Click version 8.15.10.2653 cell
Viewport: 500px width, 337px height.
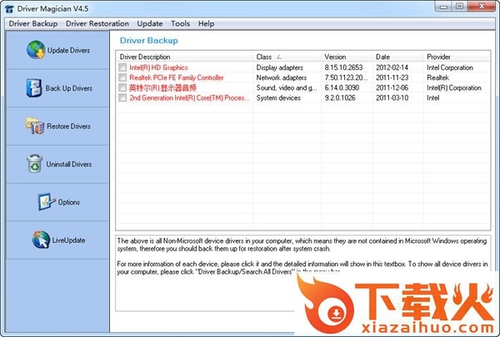tap(343, 67)
